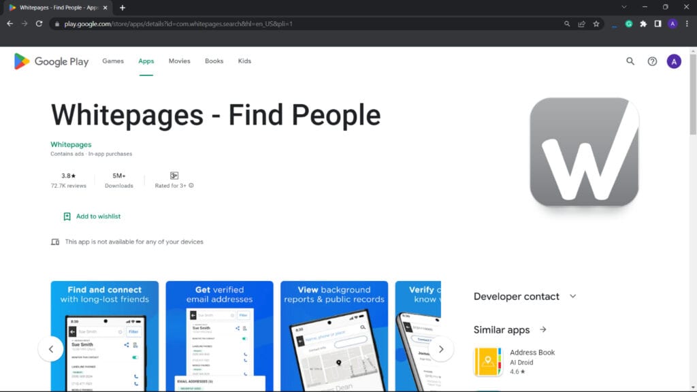Click the browser reload button
This screenshot has height=392, width=697.
(39, 24)
